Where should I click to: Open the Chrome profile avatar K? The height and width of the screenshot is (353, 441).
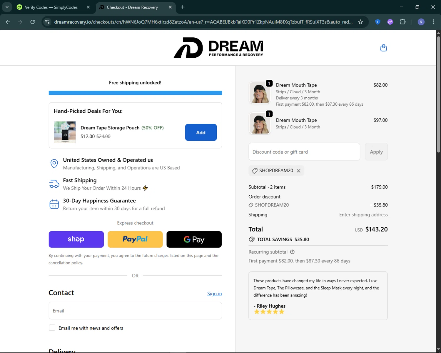coord(421,22)
